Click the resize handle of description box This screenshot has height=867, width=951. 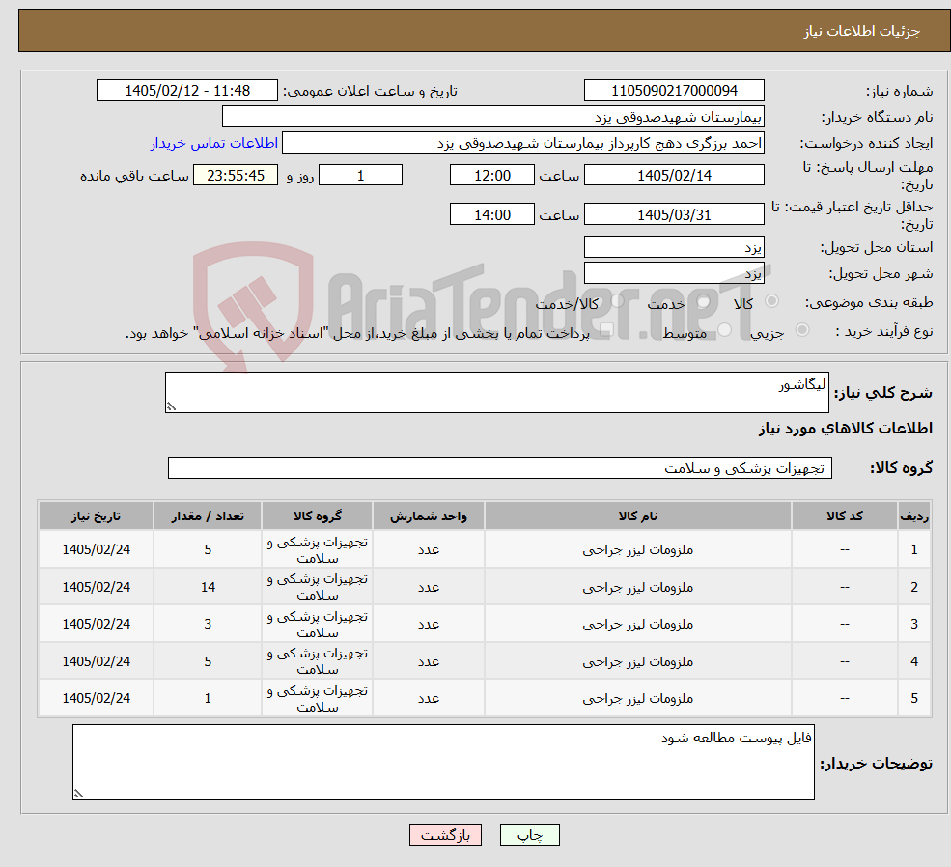click(x=171, y=406)
